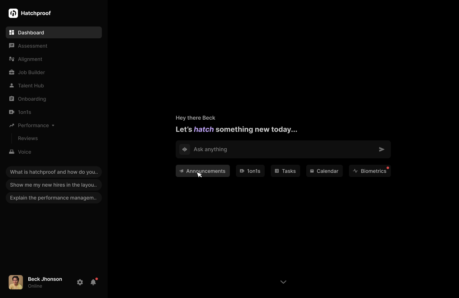Select the Voice menu item

54,152
